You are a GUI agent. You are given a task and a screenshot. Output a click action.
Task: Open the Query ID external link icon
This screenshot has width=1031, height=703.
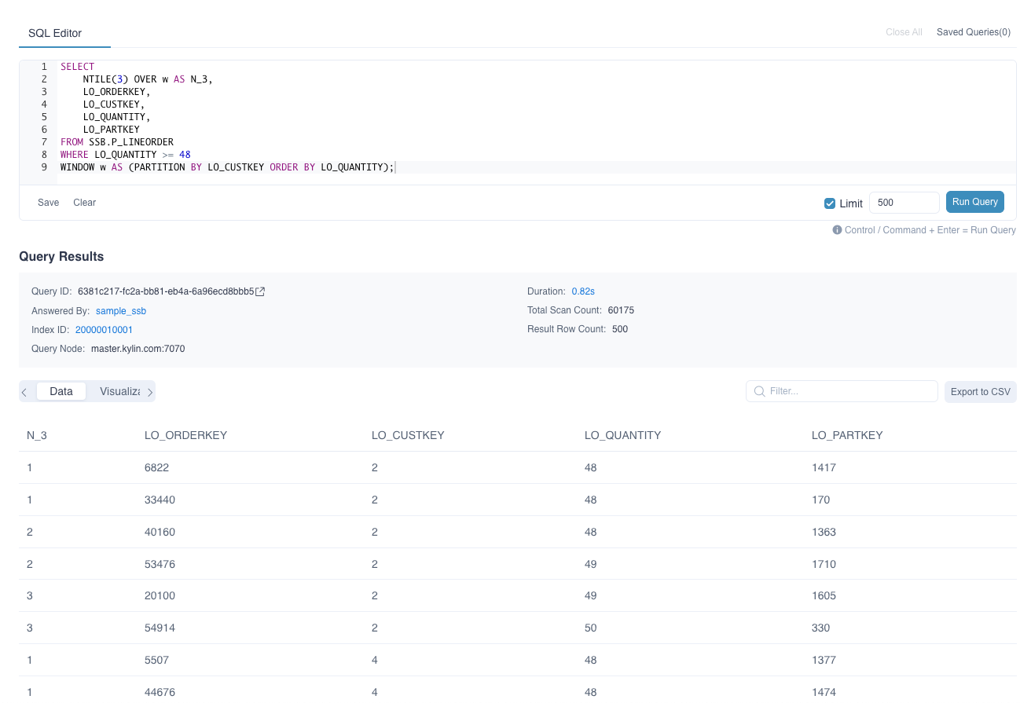(x=261, y=291)
